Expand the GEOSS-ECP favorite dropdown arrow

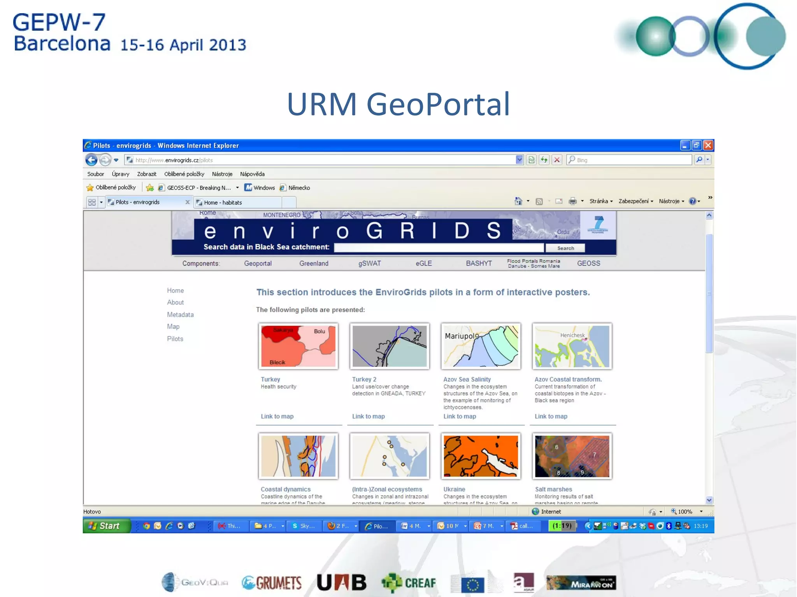pyautogui.click(x=237, y=188)
